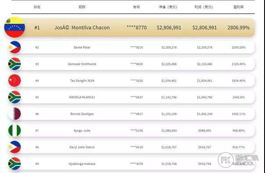Click the Philippines flag beside Daryl John Valero
265x173 pixels.
pos(14,147)
